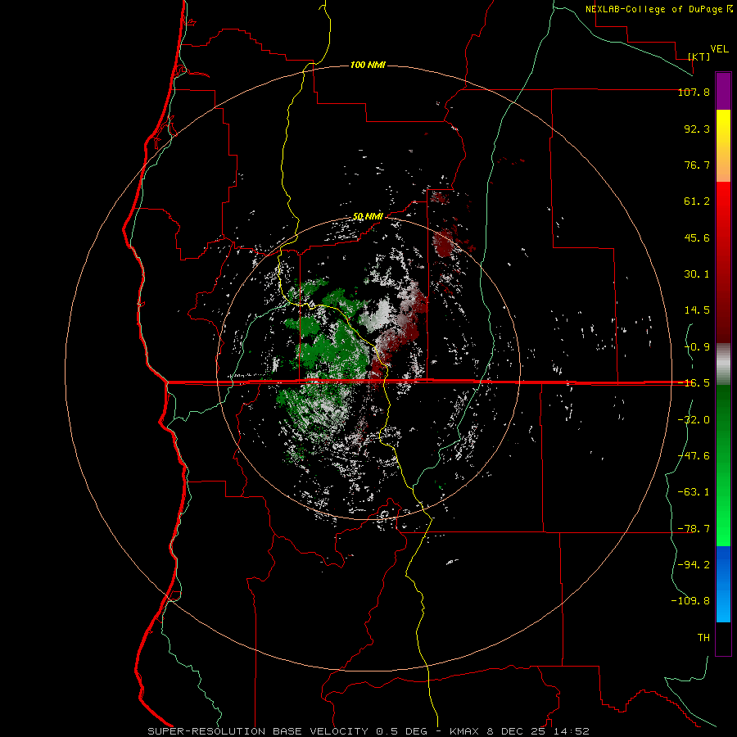Click the green segment of the color bar

pos(723,465)
